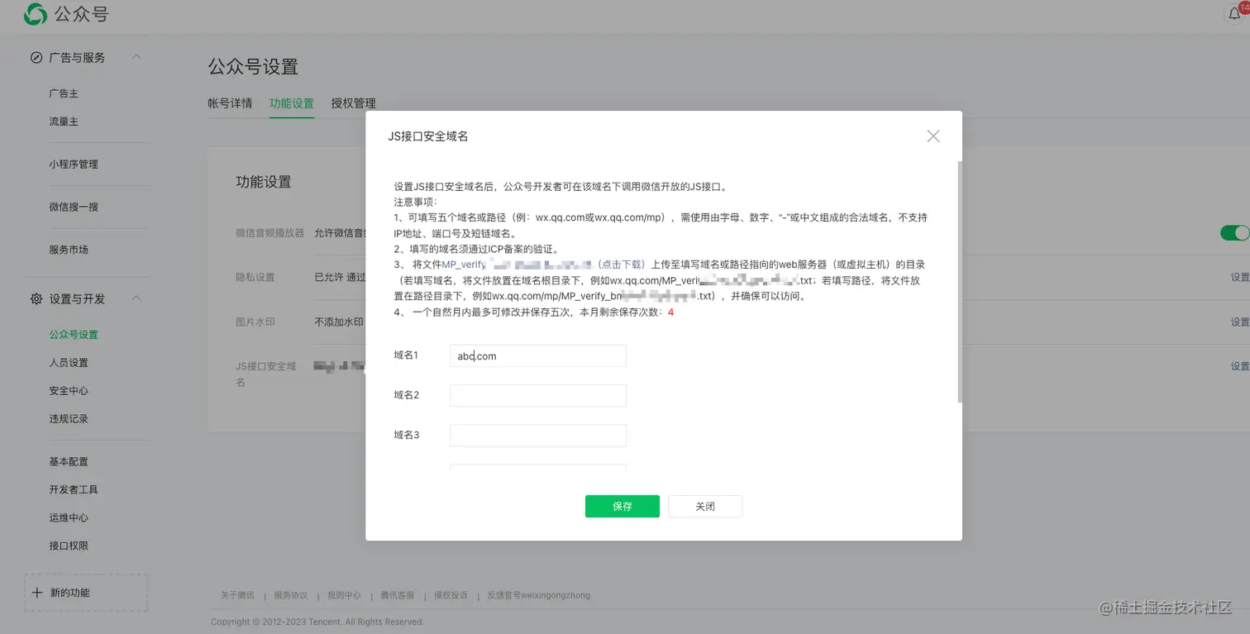Open the 授权管理 tab
The height and width of the screenshot is (634, 1250).
[x=354, y=103]
